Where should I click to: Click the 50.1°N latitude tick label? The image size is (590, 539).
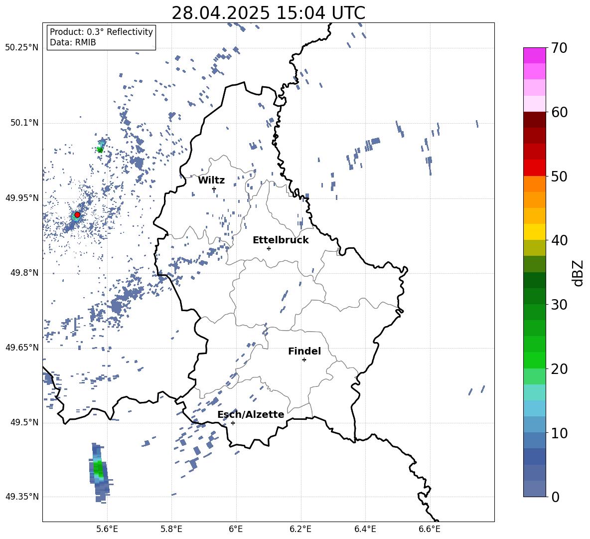[24, 123]
